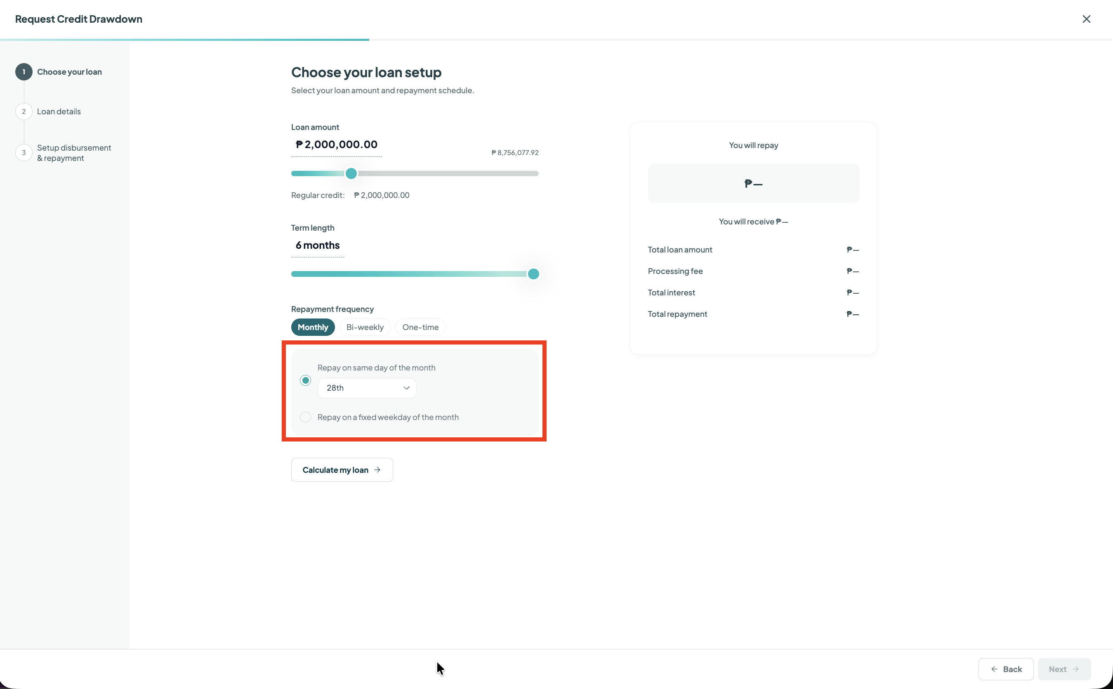
Task: Select Bi-weekly repayment frequency
Action: tap(365, 327)
